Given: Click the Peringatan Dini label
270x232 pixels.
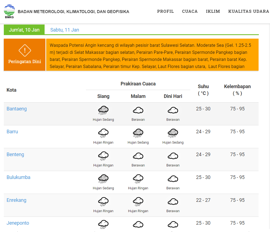Looking at the screenshot, I should (x=25, y=61).
